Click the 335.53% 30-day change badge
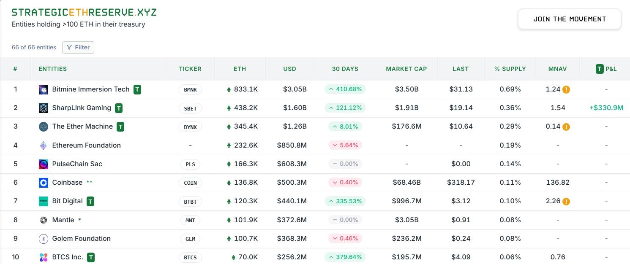The height and width of the screenshot is (264, 630). [x=345, y=201]
